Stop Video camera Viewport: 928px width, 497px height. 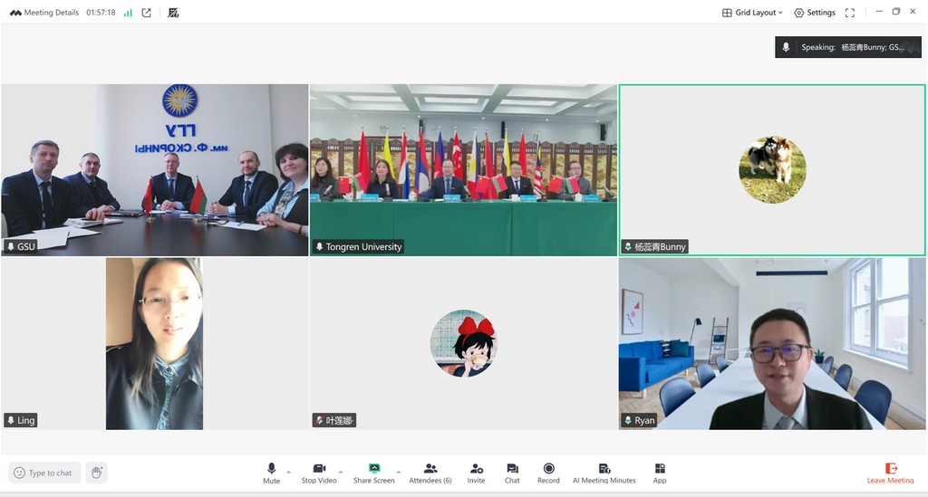(319, 473)
